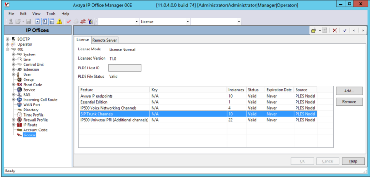Click the Firewall Profile tree icon
Image resolution: width=370 pixels, height=178 pixels.
pos(19,120)
